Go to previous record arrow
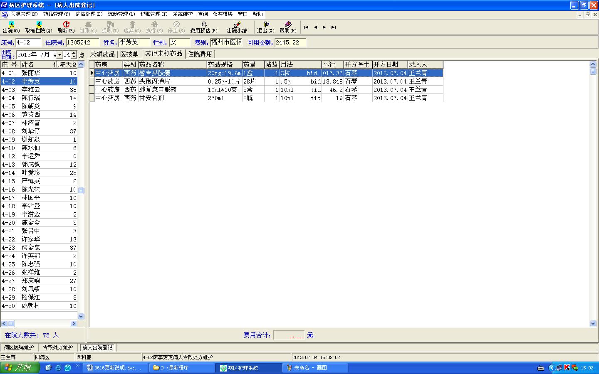Image resolution: width=599 pixels, height=374 pixels. (315, 27)
